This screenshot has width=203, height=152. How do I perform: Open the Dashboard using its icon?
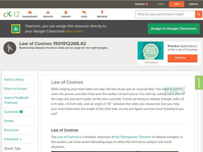point(30,12)
